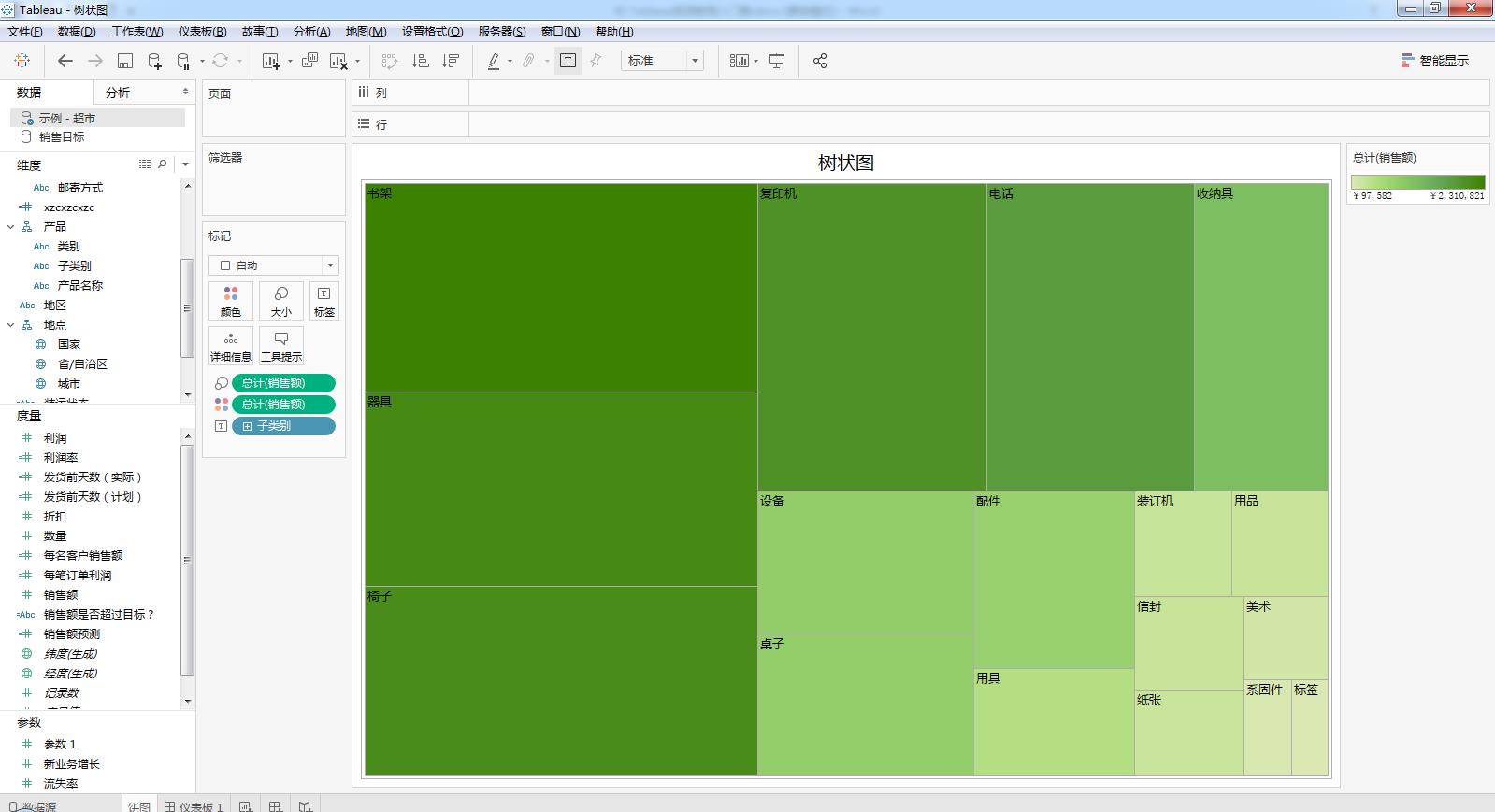This screenshot has height=812, width=1495.
Task: Toggle mark labels T button
Action: 568,61
